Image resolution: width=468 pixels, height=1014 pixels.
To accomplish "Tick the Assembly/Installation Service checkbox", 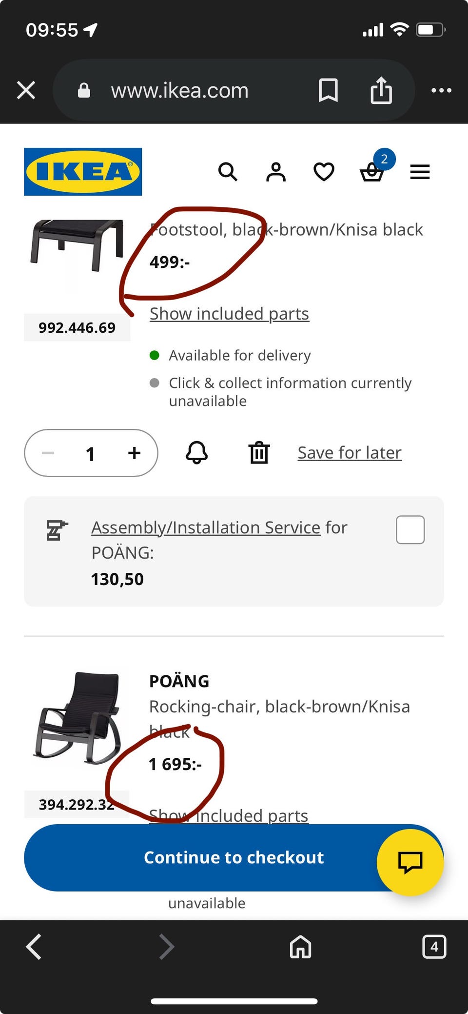I will 410,529.
